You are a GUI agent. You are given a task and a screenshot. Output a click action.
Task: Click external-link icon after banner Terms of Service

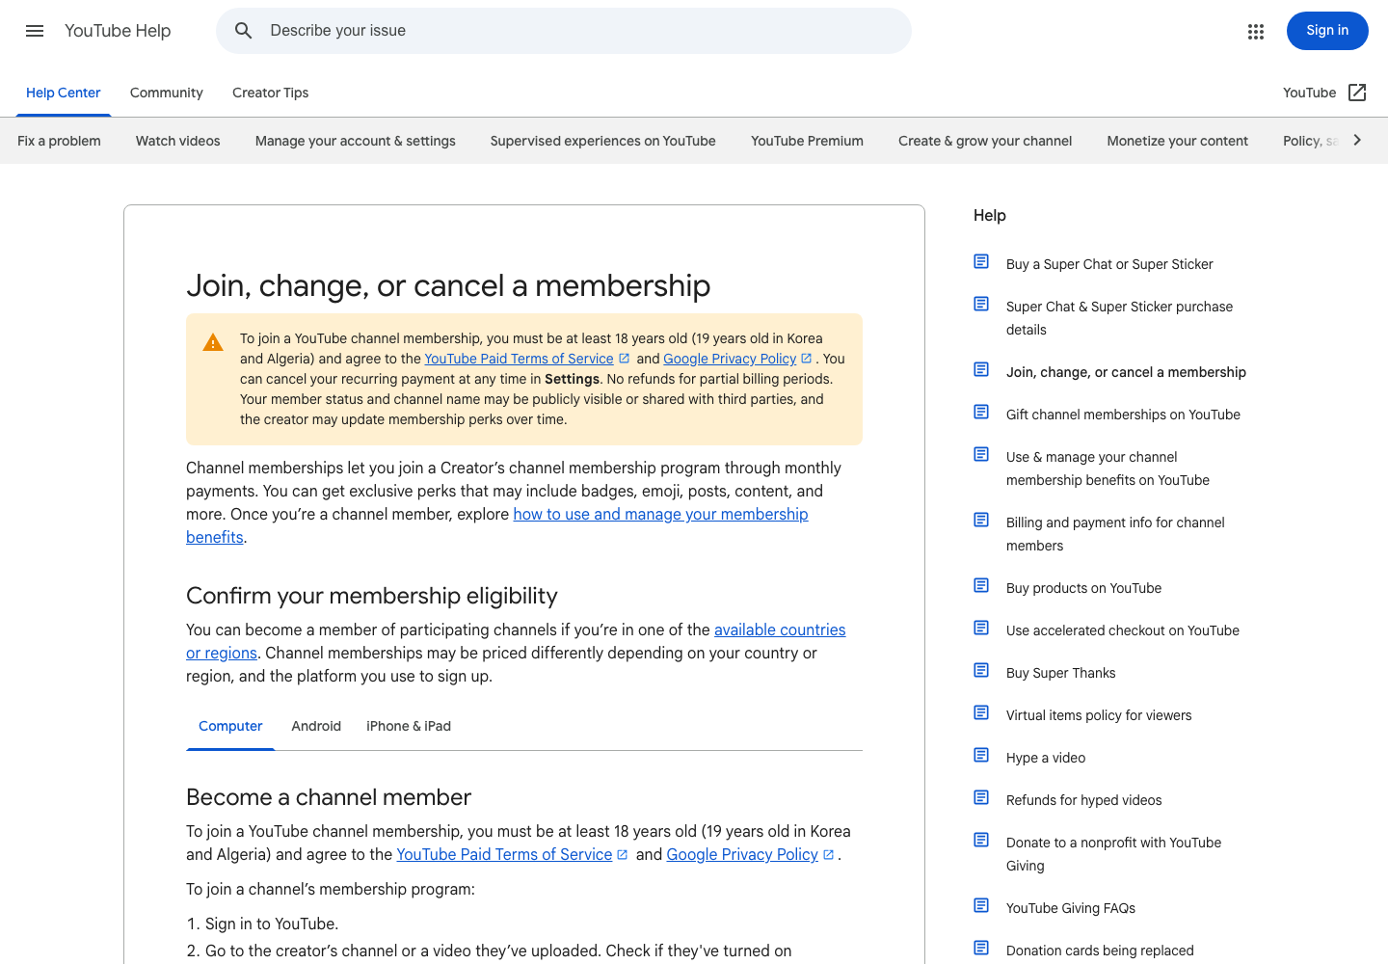pyautogui.click(x=624, y=358)
